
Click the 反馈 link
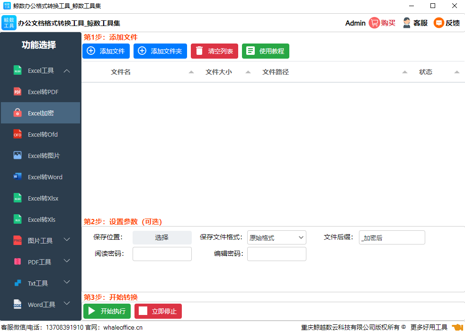tap(453, 23)
